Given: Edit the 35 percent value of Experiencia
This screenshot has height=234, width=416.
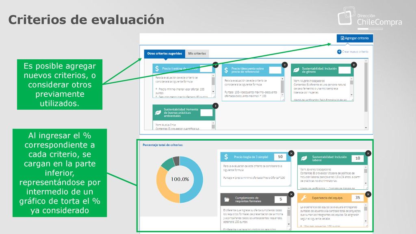Looking at the screenshot, I should coord(357,198).
